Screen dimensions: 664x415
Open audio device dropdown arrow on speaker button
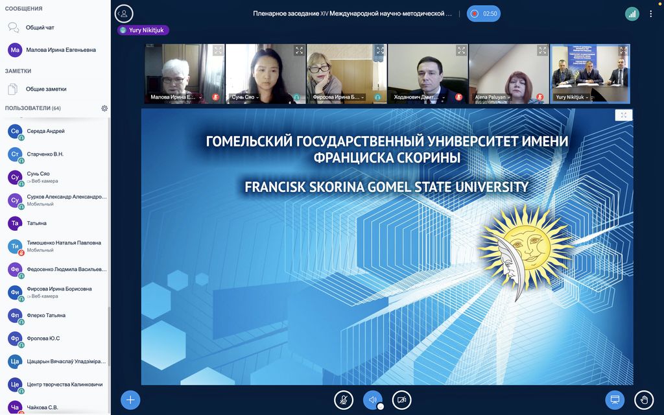tap(381, 407)
